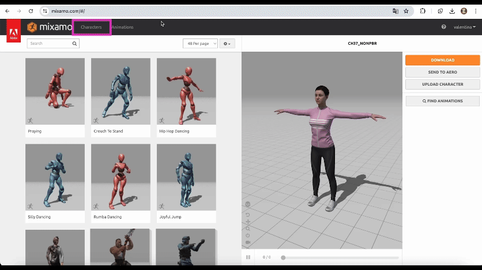This screenshot has width=482, height=270.
Task: Switch to the Characters tab
Action: 91,27
